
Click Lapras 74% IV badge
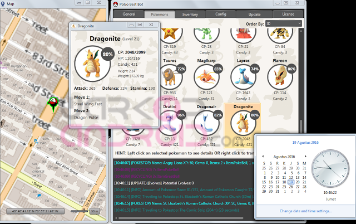[x=255, y=69]
